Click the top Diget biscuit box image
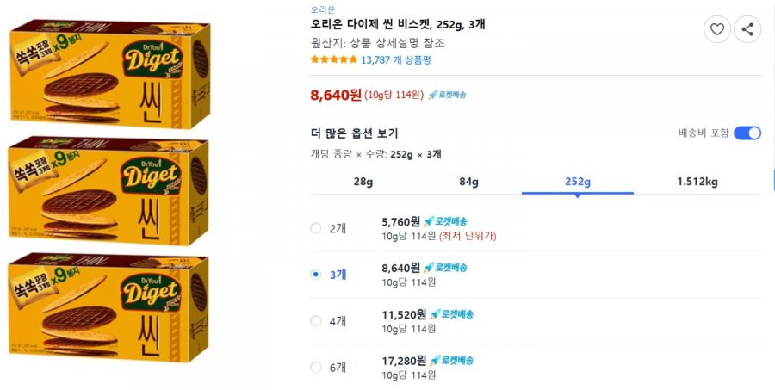775x390 pixels. [x=109, y=74]
